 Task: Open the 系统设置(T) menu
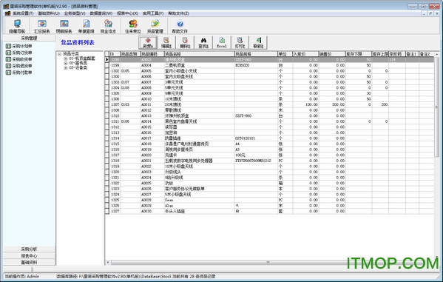click(x=23, y=13)
